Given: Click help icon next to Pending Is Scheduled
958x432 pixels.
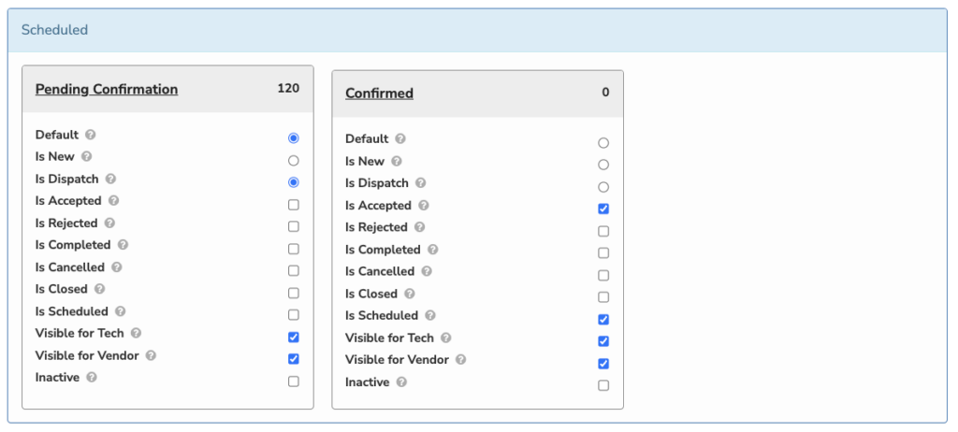Looking at the screenshot, I should 121,311.
